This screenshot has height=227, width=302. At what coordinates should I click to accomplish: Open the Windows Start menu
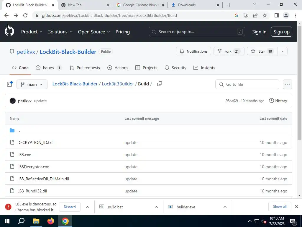click(x=7, y=221)
